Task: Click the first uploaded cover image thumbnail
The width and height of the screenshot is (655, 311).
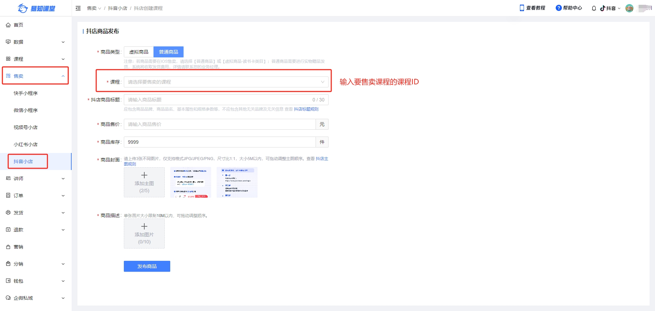Action: 191,182
